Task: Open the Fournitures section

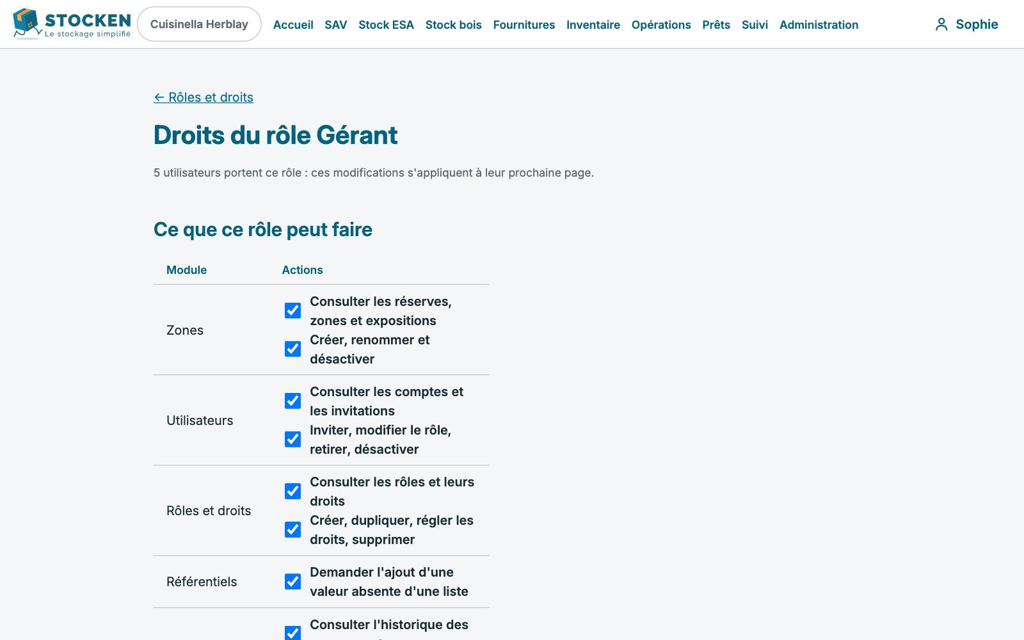Action: (524, 25)
